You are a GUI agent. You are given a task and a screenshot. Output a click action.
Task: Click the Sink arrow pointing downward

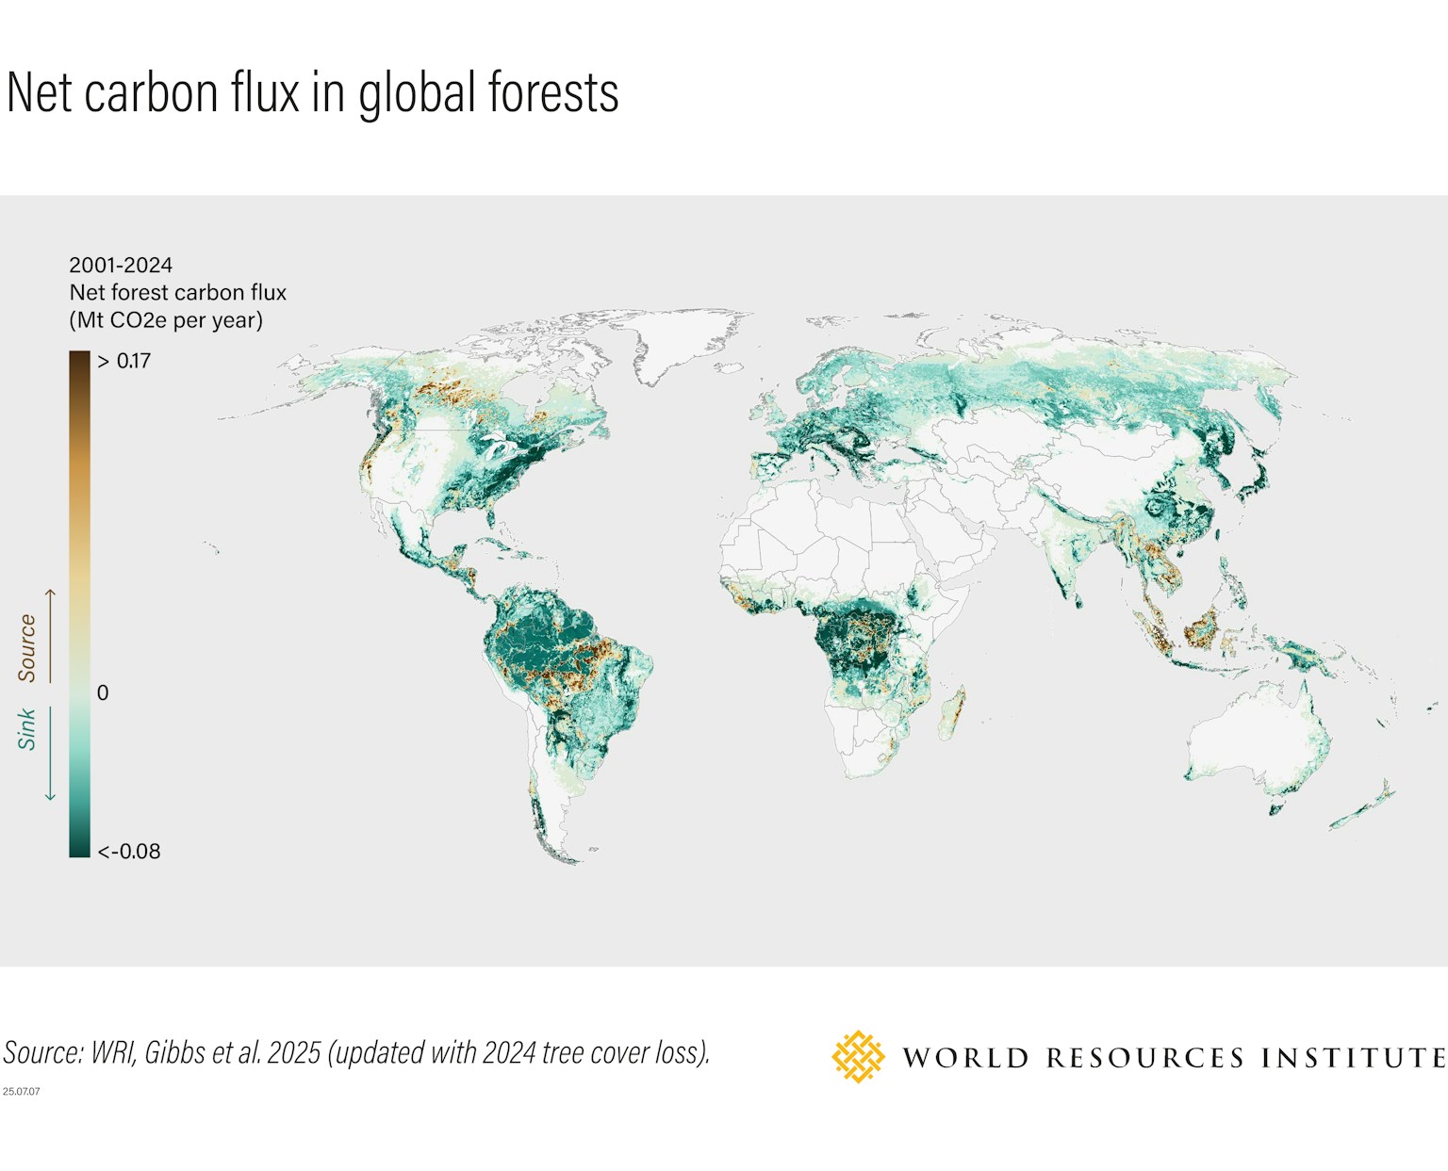[51, 754]
